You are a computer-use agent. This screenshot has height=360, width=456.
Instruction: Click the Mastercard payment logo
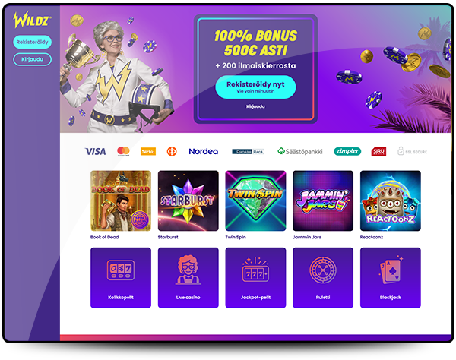coord(123,151)
